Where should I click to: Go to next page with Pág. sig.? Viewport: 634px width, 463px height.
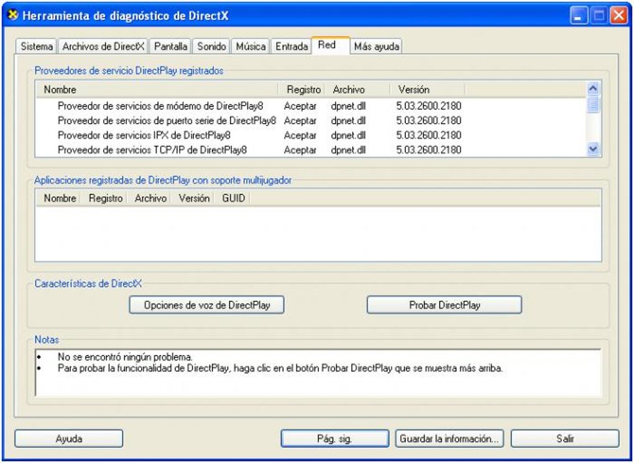[x=335, y=439]
